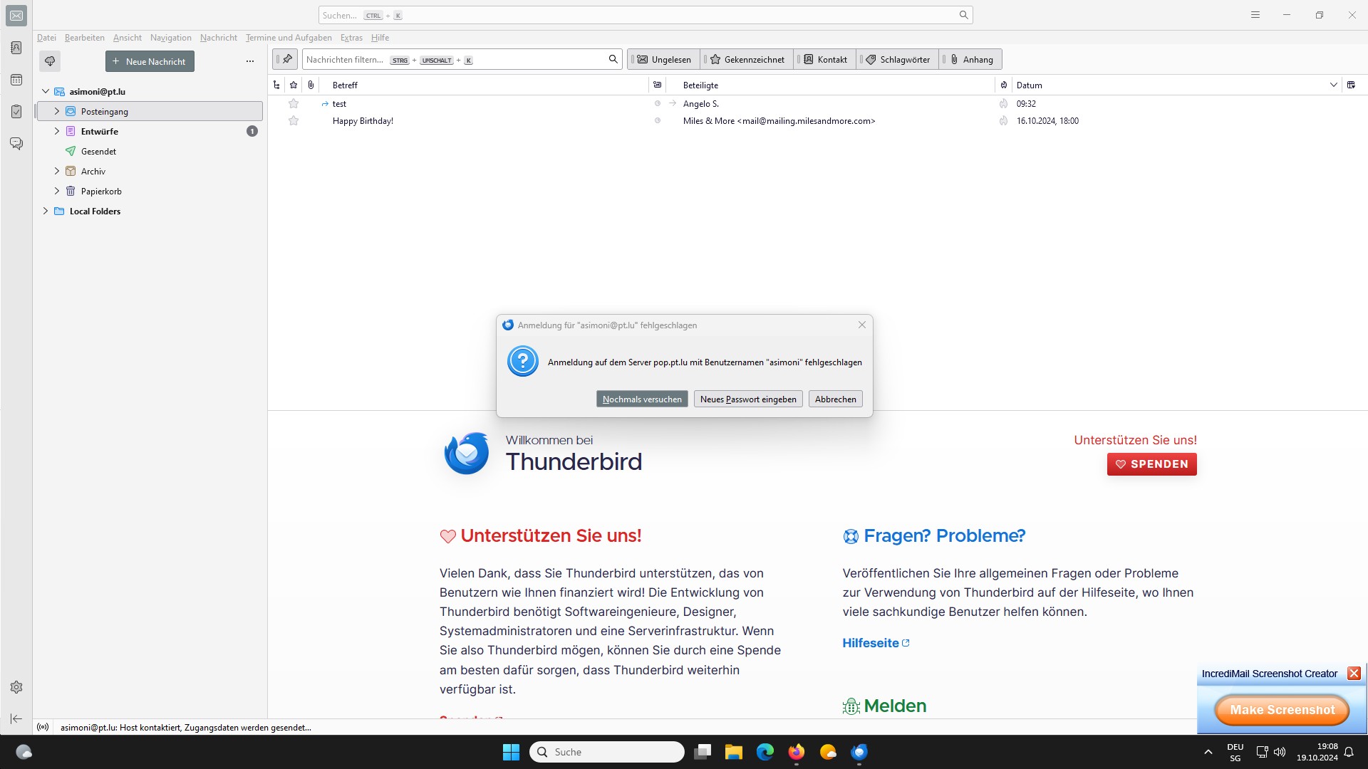The width and height of the screenshot is (1368, 769).
Task: Open the Extras menu
Action: click(x=351, y=38)
